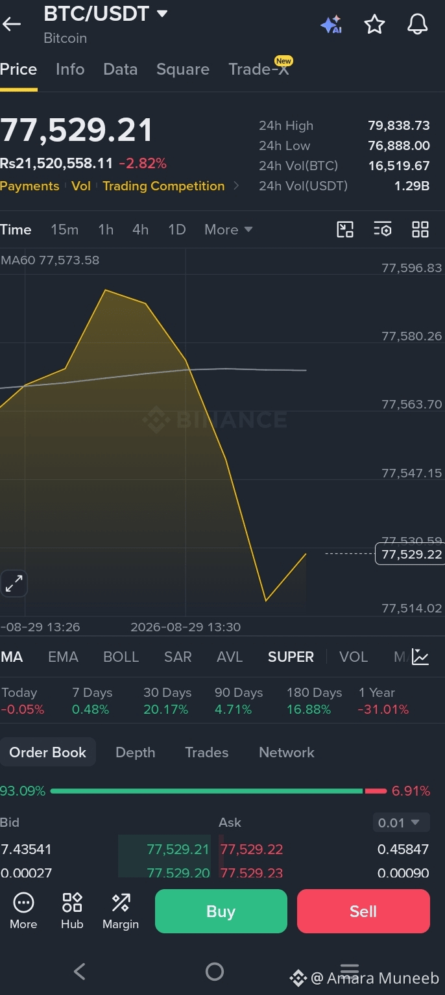Tap the bid/ask ratio bar

click(x=218, y=791)
